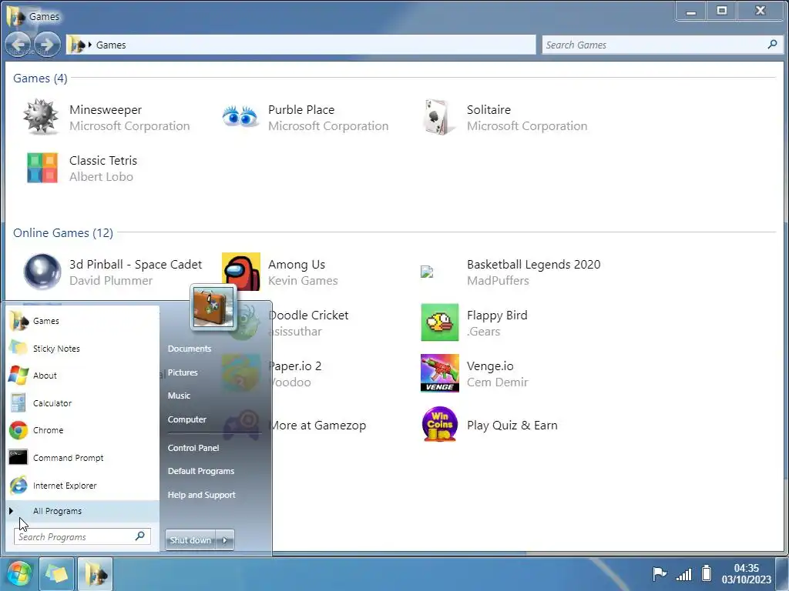Open Sticky Notes icon in Start menu
This screenshot has width=789, height=591.
[x=18, y=349]
